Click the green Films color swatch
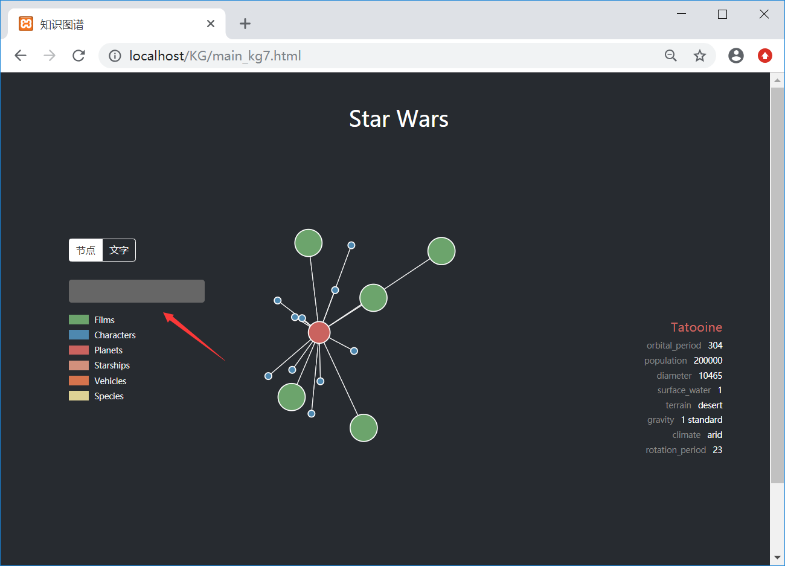 [x=78, y=320]
